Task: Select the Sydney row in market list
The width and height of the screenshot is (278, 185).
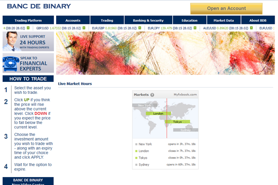Action: [x=165, y=165]
